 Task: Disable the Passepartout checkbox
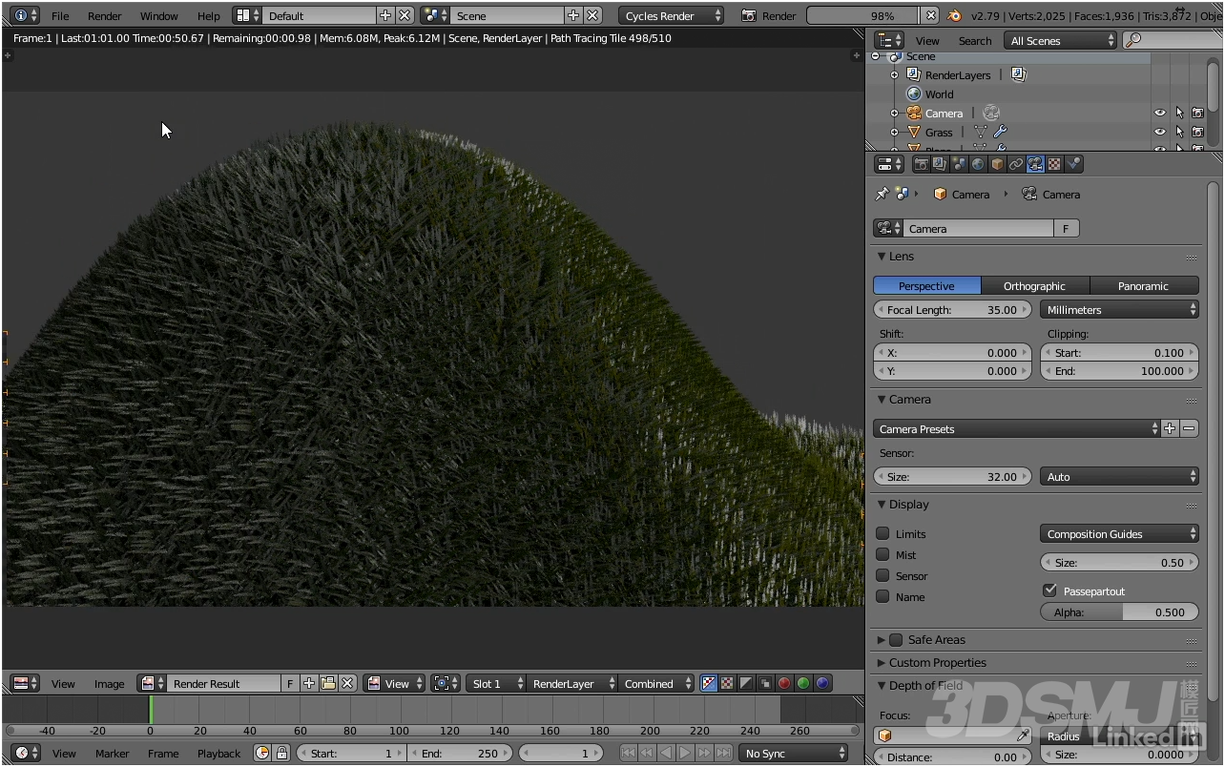[1050, 591]
